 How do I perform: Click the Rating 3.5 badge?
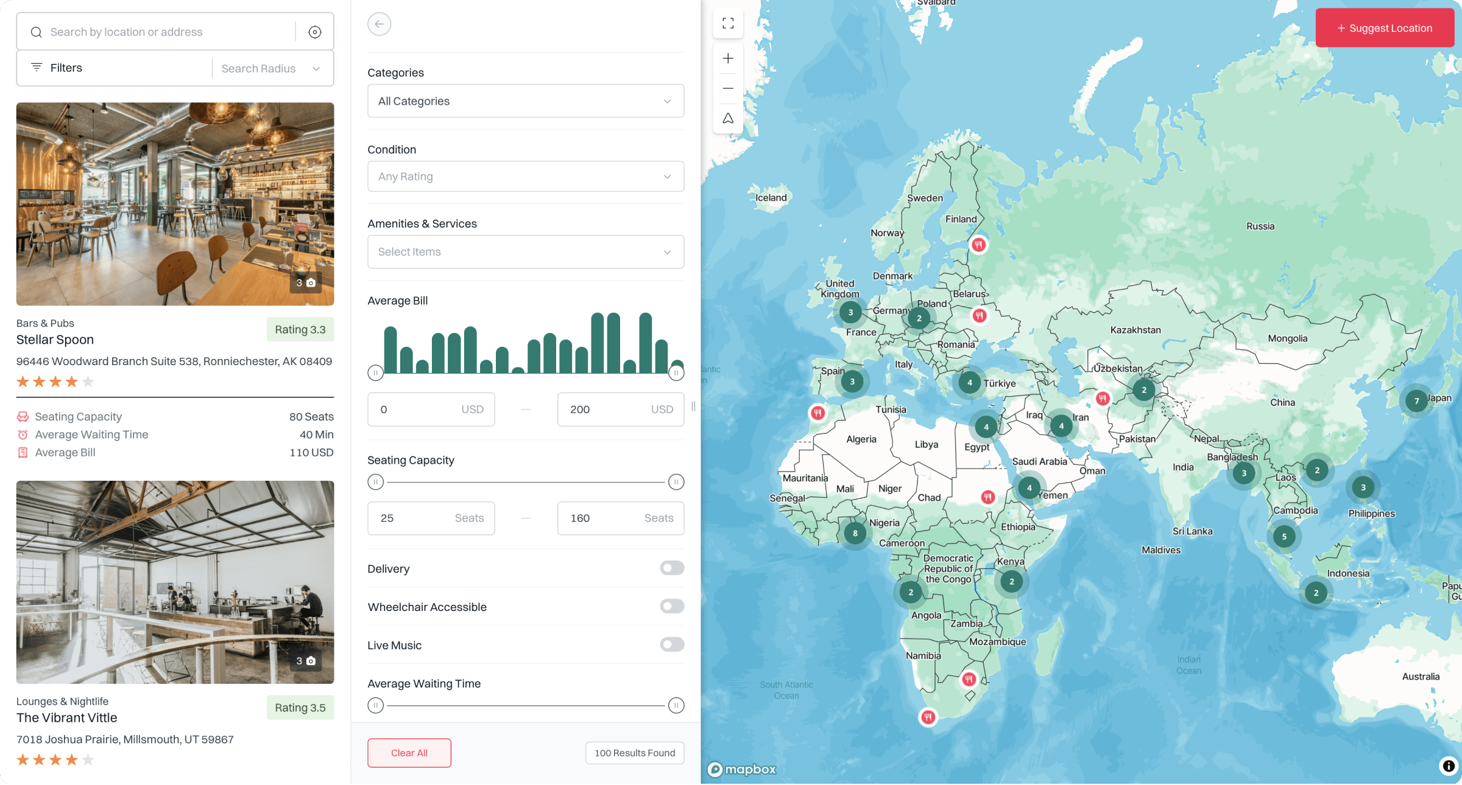300,708
